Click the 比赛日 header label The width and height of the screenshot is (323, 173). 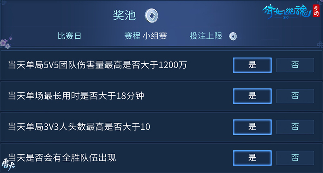click(x=69, y=36)
